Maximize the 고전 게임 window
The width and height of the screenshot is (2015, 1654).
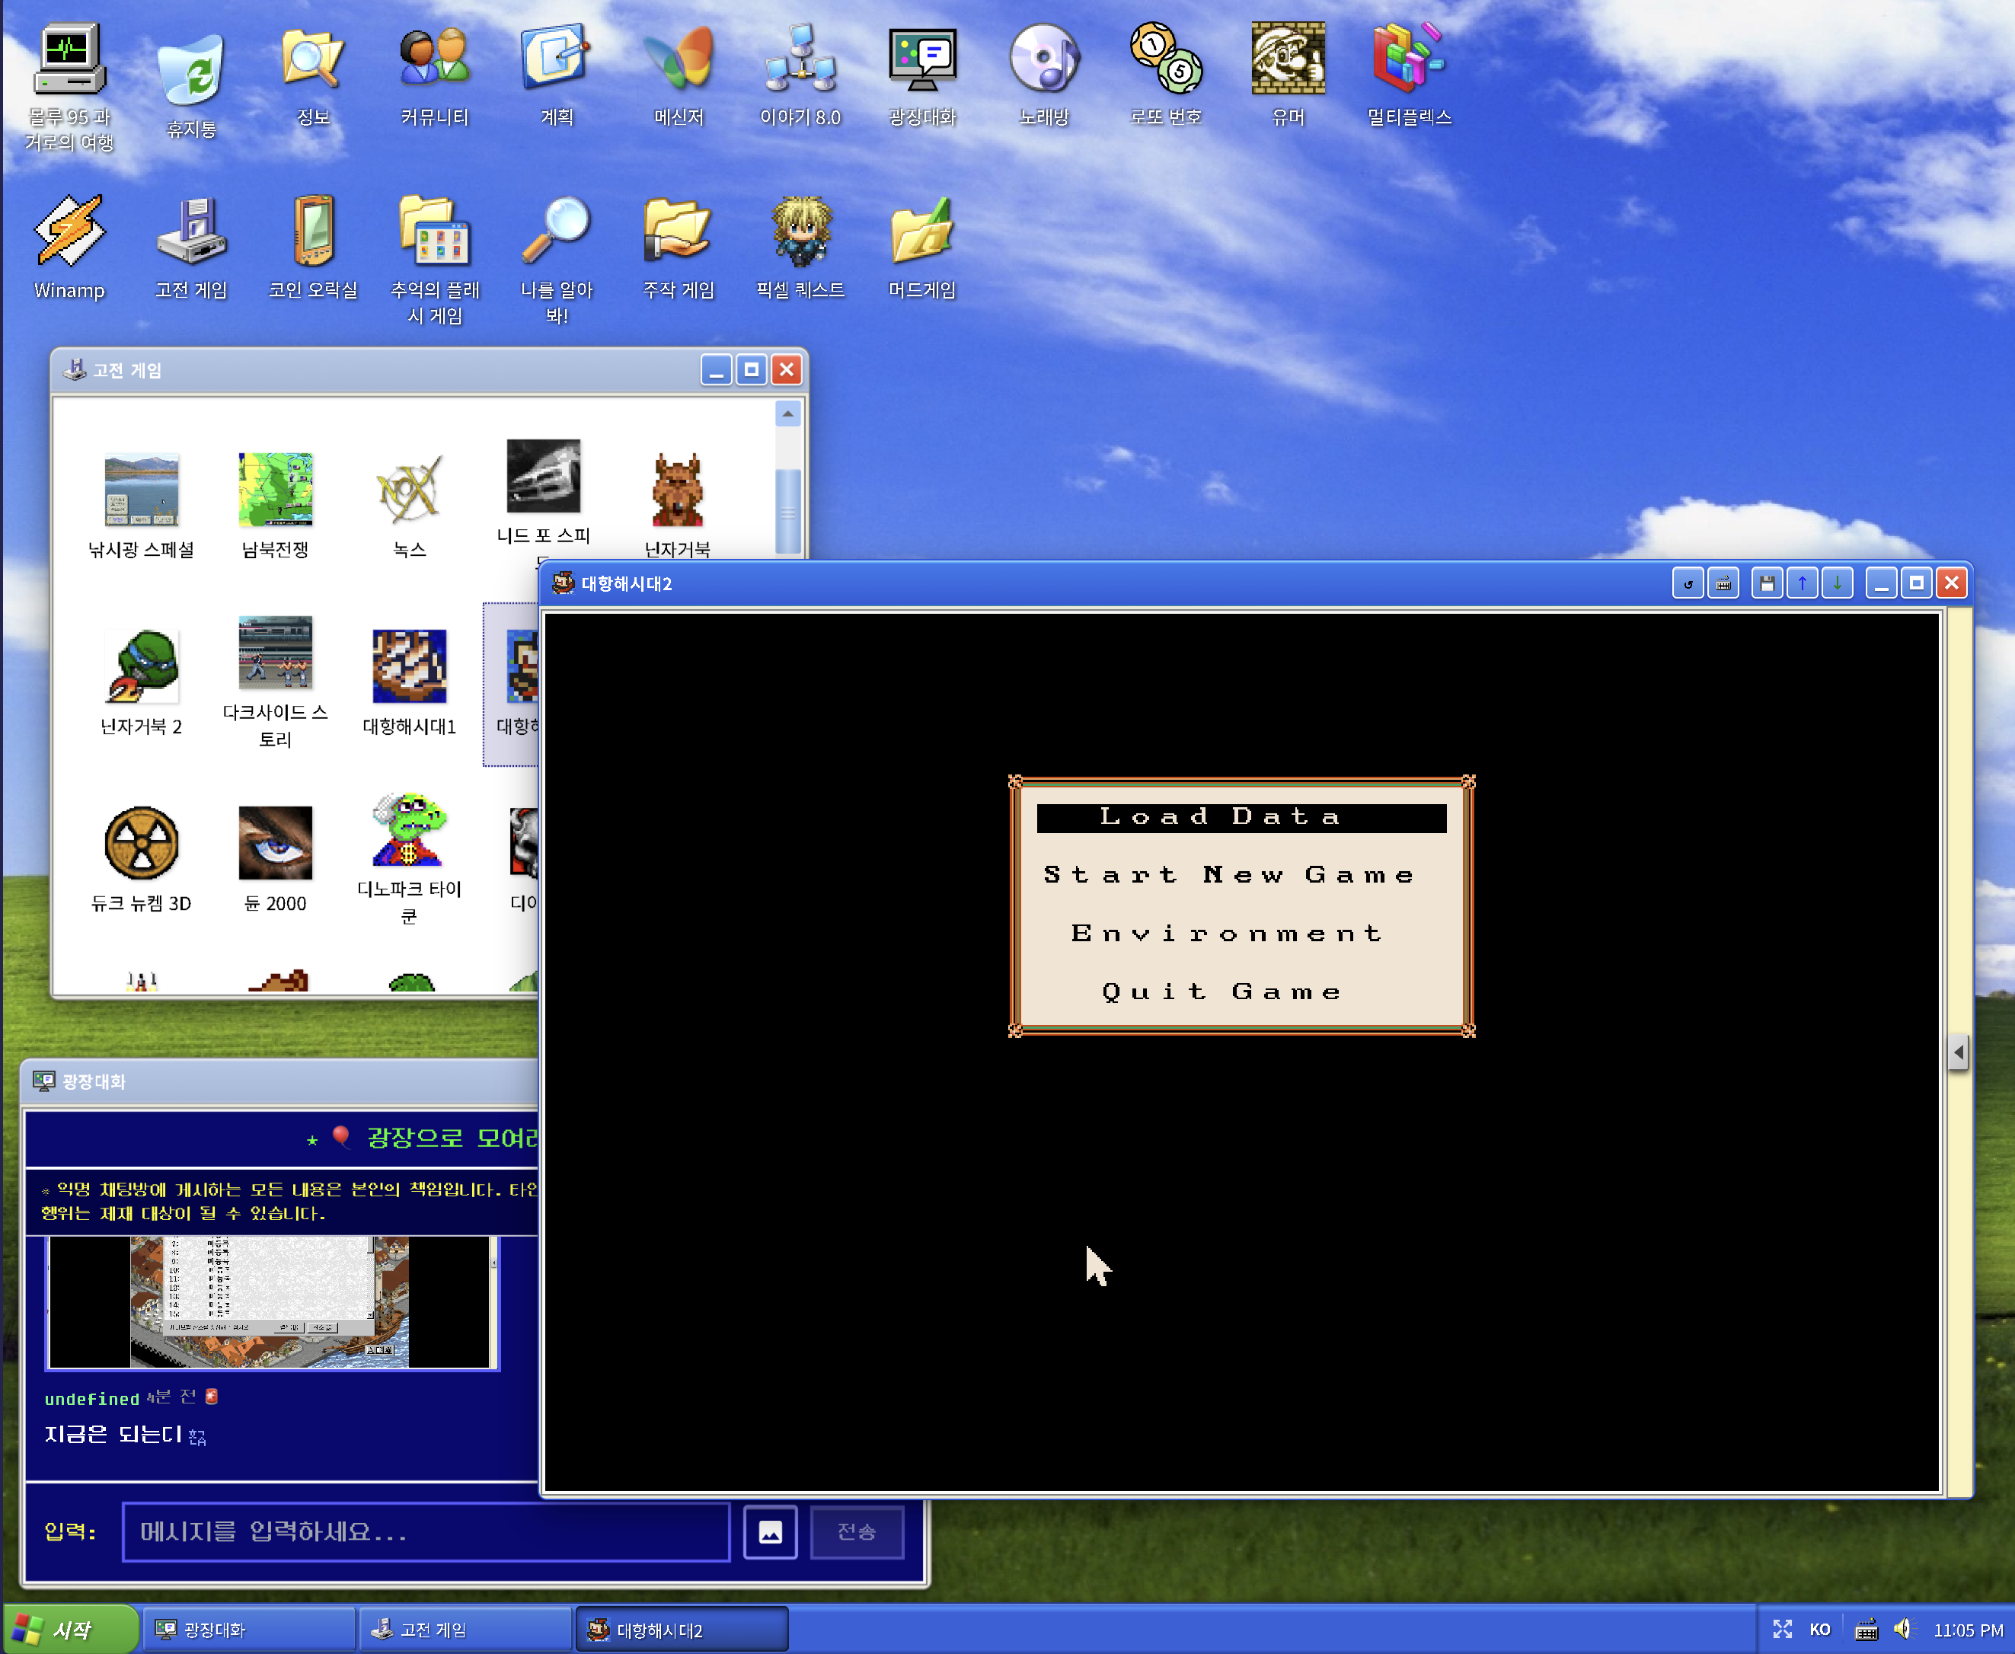(x=751, y=369)
